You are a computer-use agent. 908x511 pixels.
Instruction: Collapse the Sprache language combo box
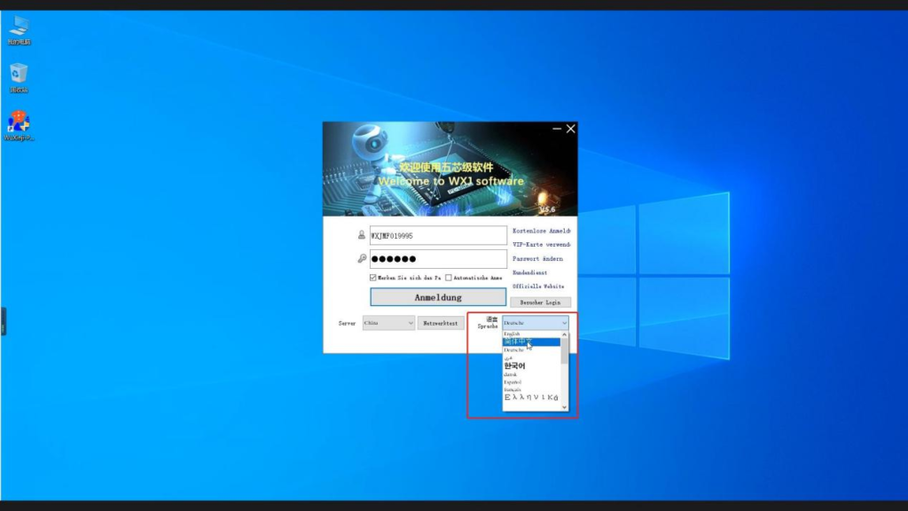point(535,323)
